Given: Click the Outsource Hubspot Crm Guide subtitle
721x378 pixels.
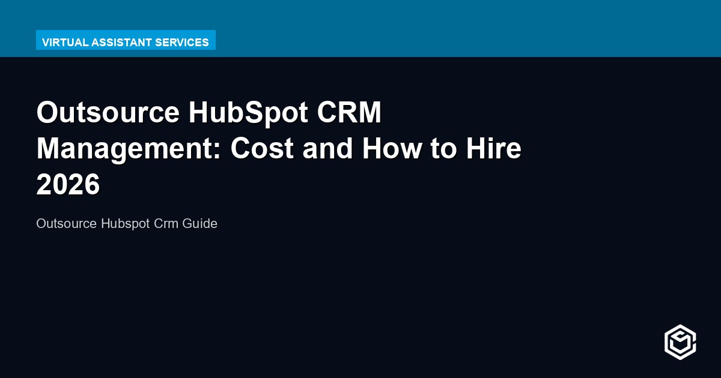Looking at the screenshot, I should click(x=127, y=224).
